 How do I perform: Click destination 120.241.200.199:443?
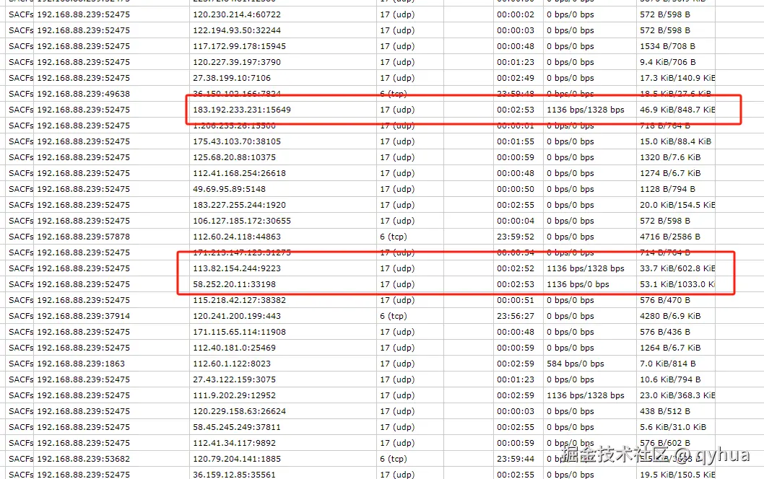tap(237, 316)
